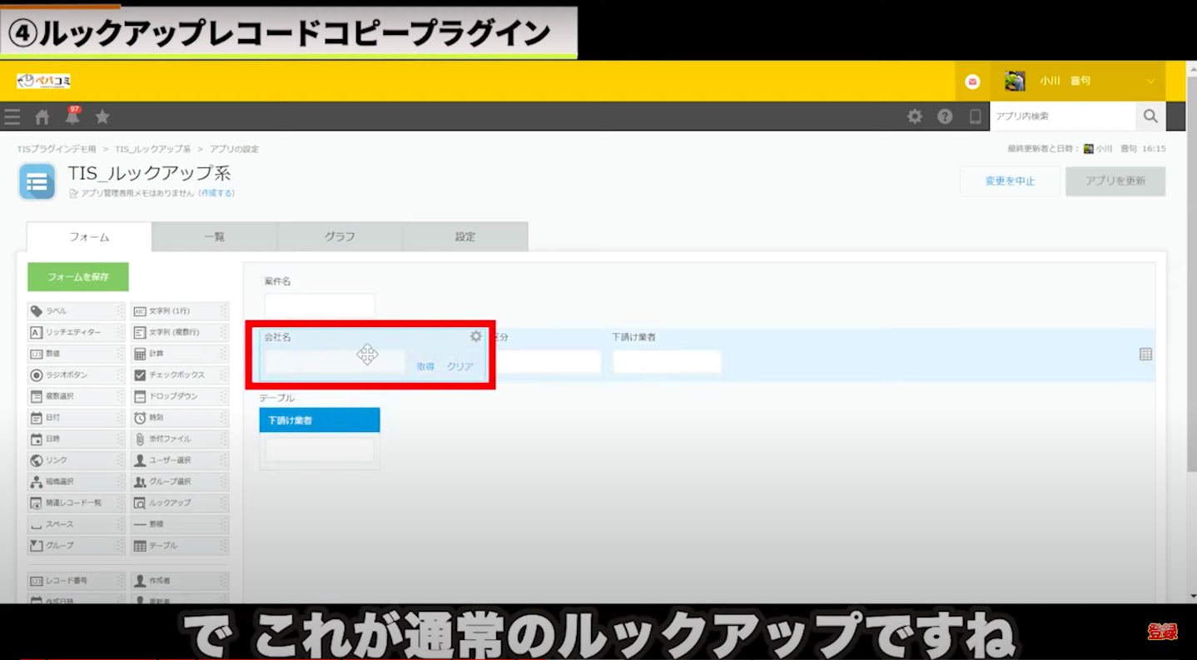The width and height of the screenshot is (1197, 660).
Task: Open the notifications bell icon
Action: [72, 117]
